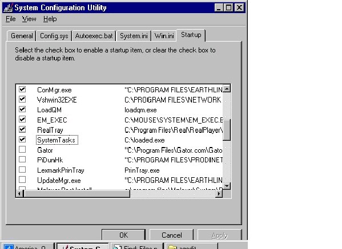Select the ConMgr.exe item name
This screenshot has width=342, height=249.
point(54,90)
